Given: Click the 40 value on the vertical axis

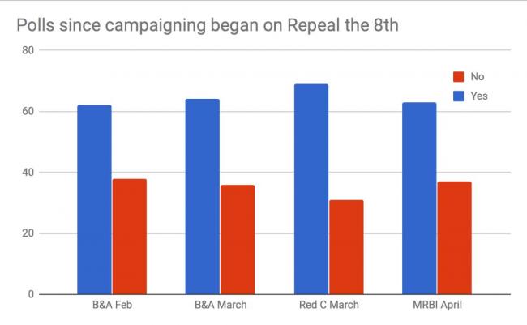Looking at the screenshot, I should 28,173.
